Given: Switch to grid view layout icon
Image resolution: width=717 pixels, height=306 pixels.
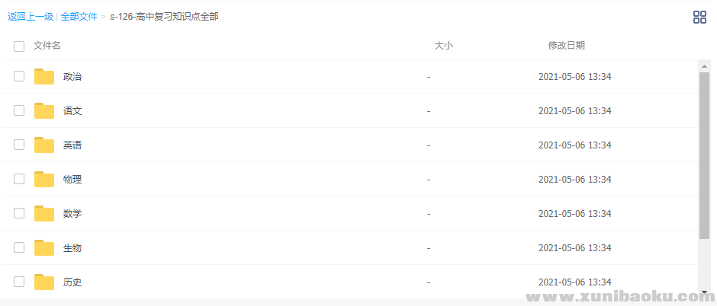Looking at the screenshot, I should click(699, 17).
